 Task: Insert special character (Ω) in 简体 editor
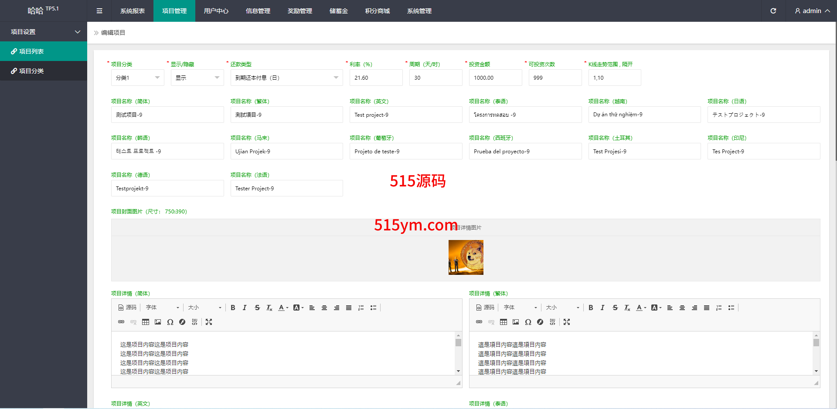coord(170,322)
